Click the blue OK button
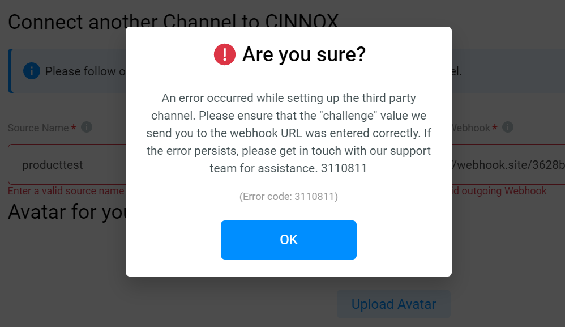Screen dimensions: 565x327 (x=289, y=240)
